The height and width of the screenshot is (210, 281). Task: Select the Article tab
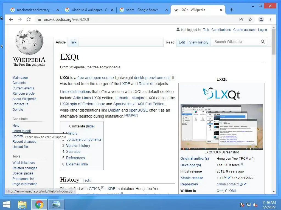click(61, 42)
